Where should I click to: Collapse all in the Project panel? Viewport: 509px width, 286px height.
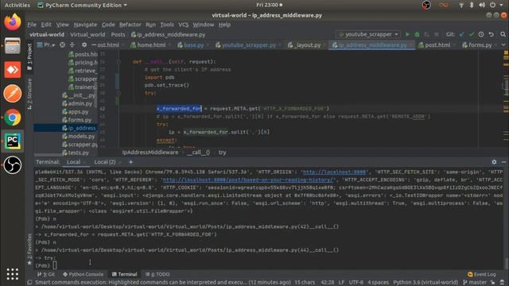(72, 45)
